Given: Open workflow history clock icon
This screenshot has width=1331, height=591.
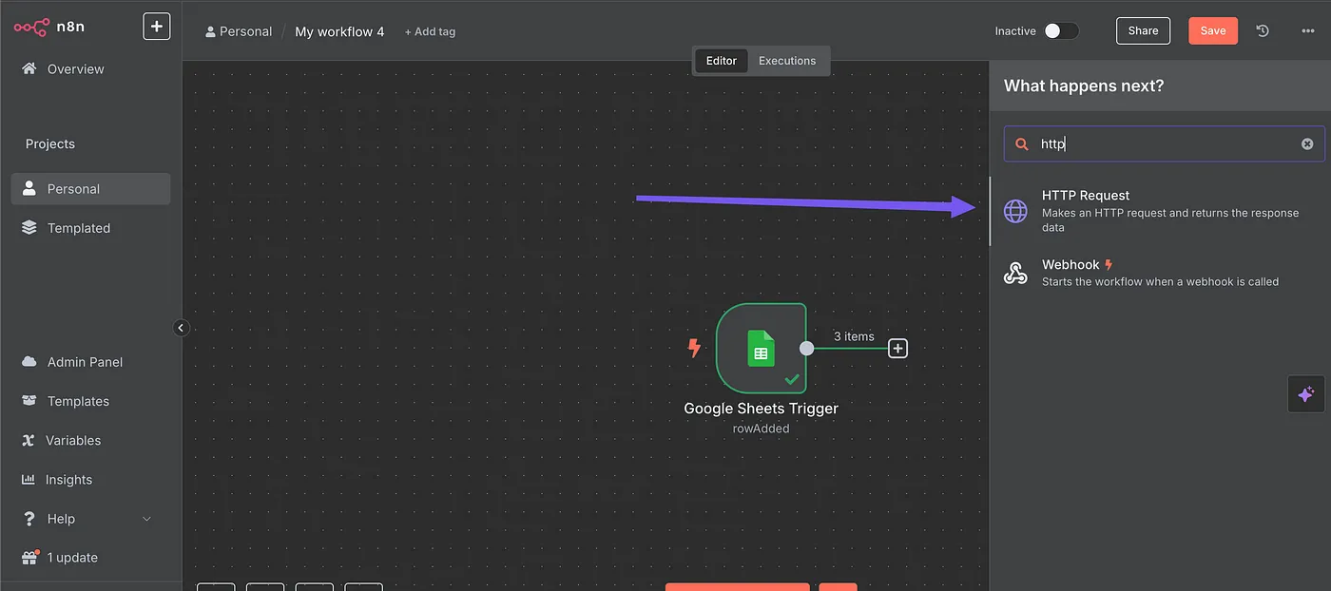Looking at the screenshot, I should pyautogui.click(x=1263, y=30).
